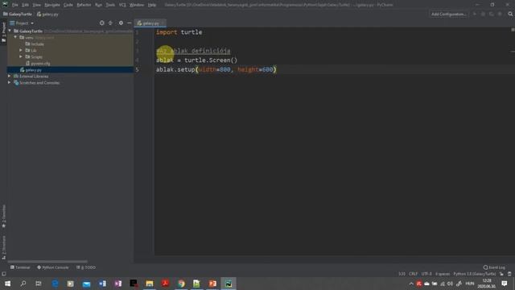Screen dimensions: 515x290
Task: Open PowerPoint from the taskbar
Action: click(x=212, y=284)
